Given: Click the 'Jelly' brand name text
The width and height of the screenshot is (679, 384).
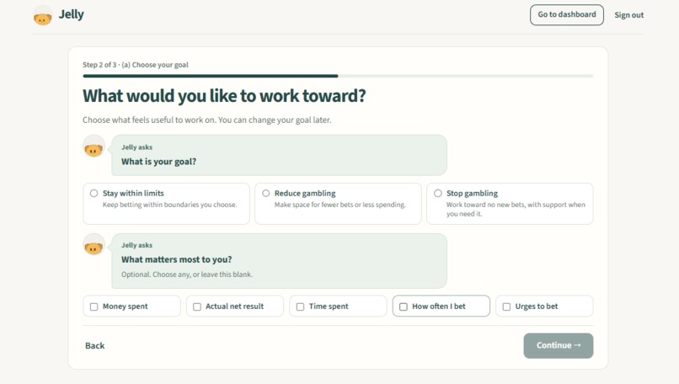Looking at the screenshot, I should pyautogui.click(x=72, y=14).
